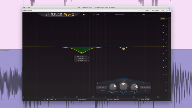Delete band 2 with panel X button

tap(149, 83)
